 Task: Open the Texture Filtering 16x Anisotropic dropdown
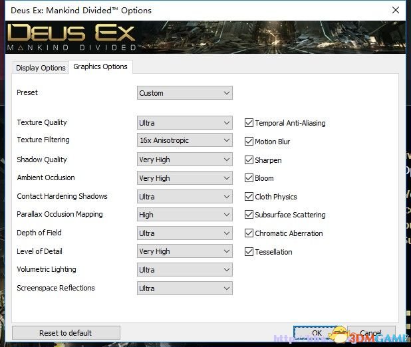(184, 140)
